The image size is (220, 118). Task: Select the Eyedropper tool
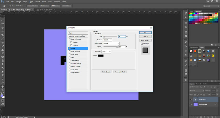click(x=3, y=39)
